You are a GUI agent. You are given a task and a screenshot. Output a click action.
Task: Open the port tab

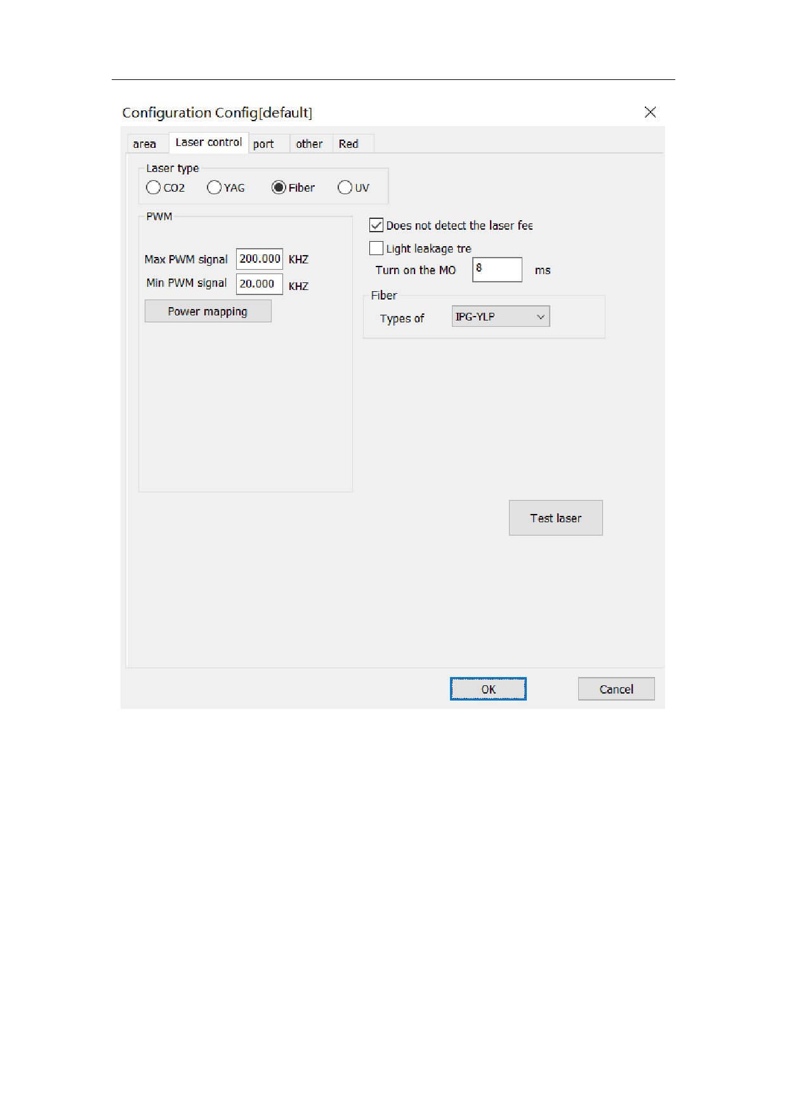[263, 144]
